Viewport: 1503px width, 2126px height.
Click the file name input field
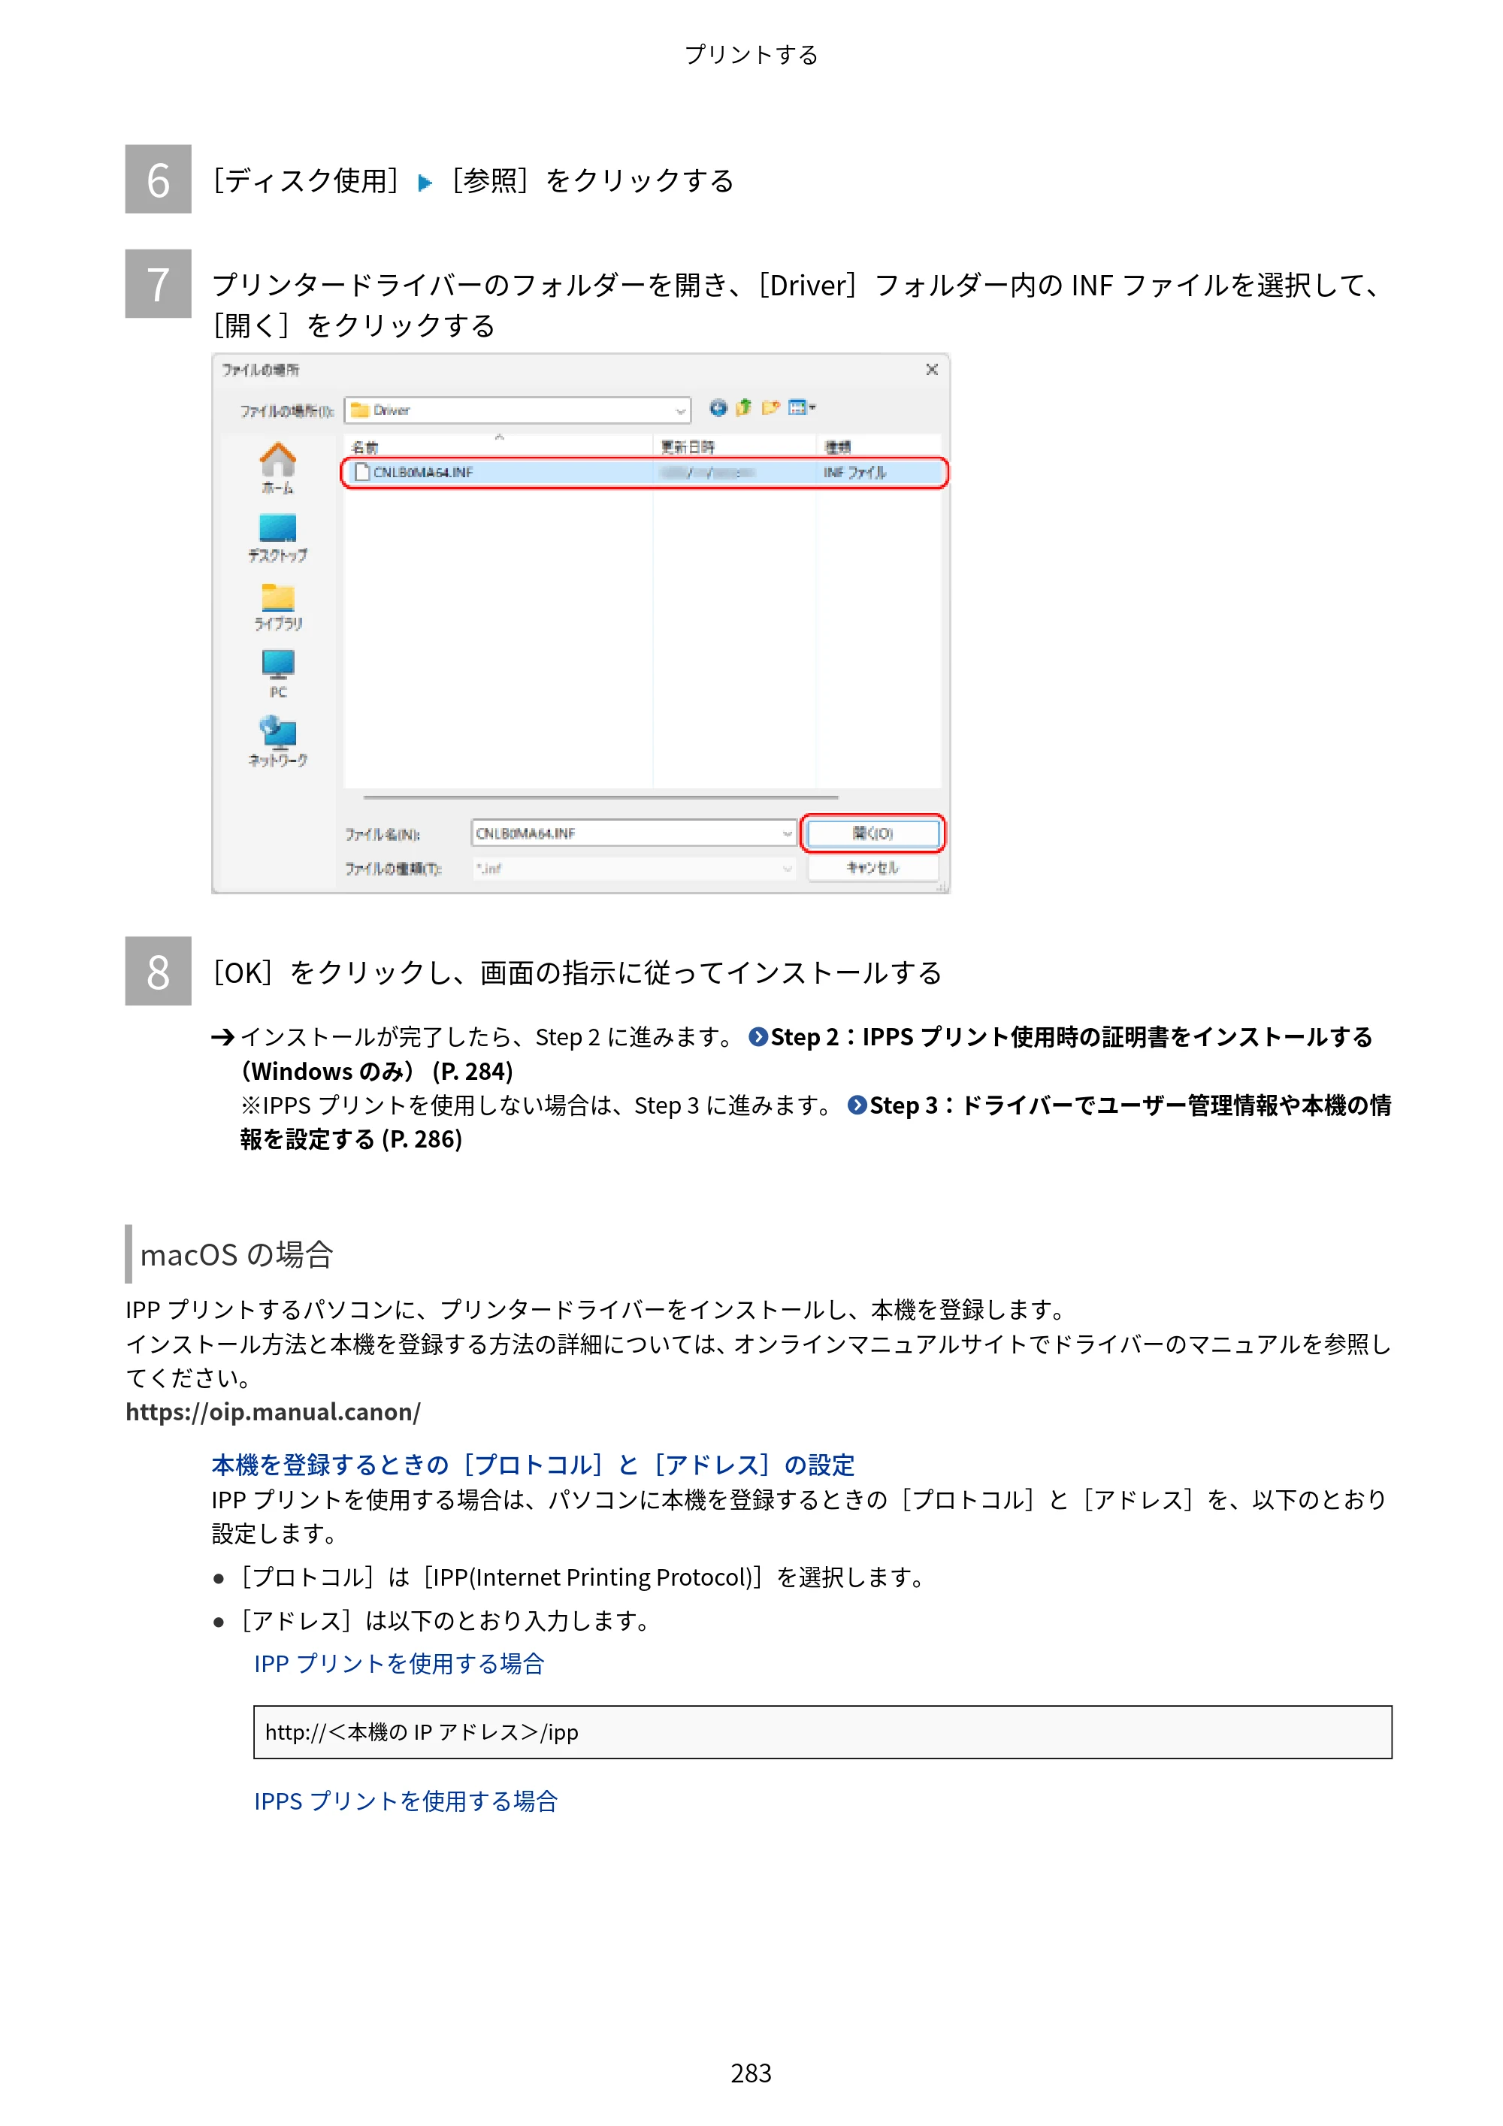[x=634, y=833]
